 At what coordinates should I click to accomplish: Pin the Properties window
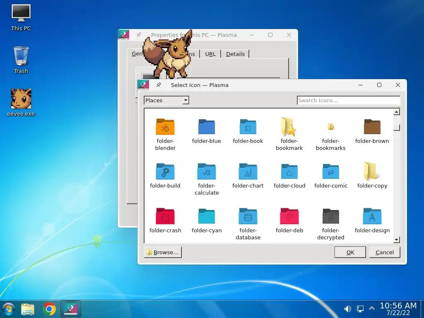(139, 35)
